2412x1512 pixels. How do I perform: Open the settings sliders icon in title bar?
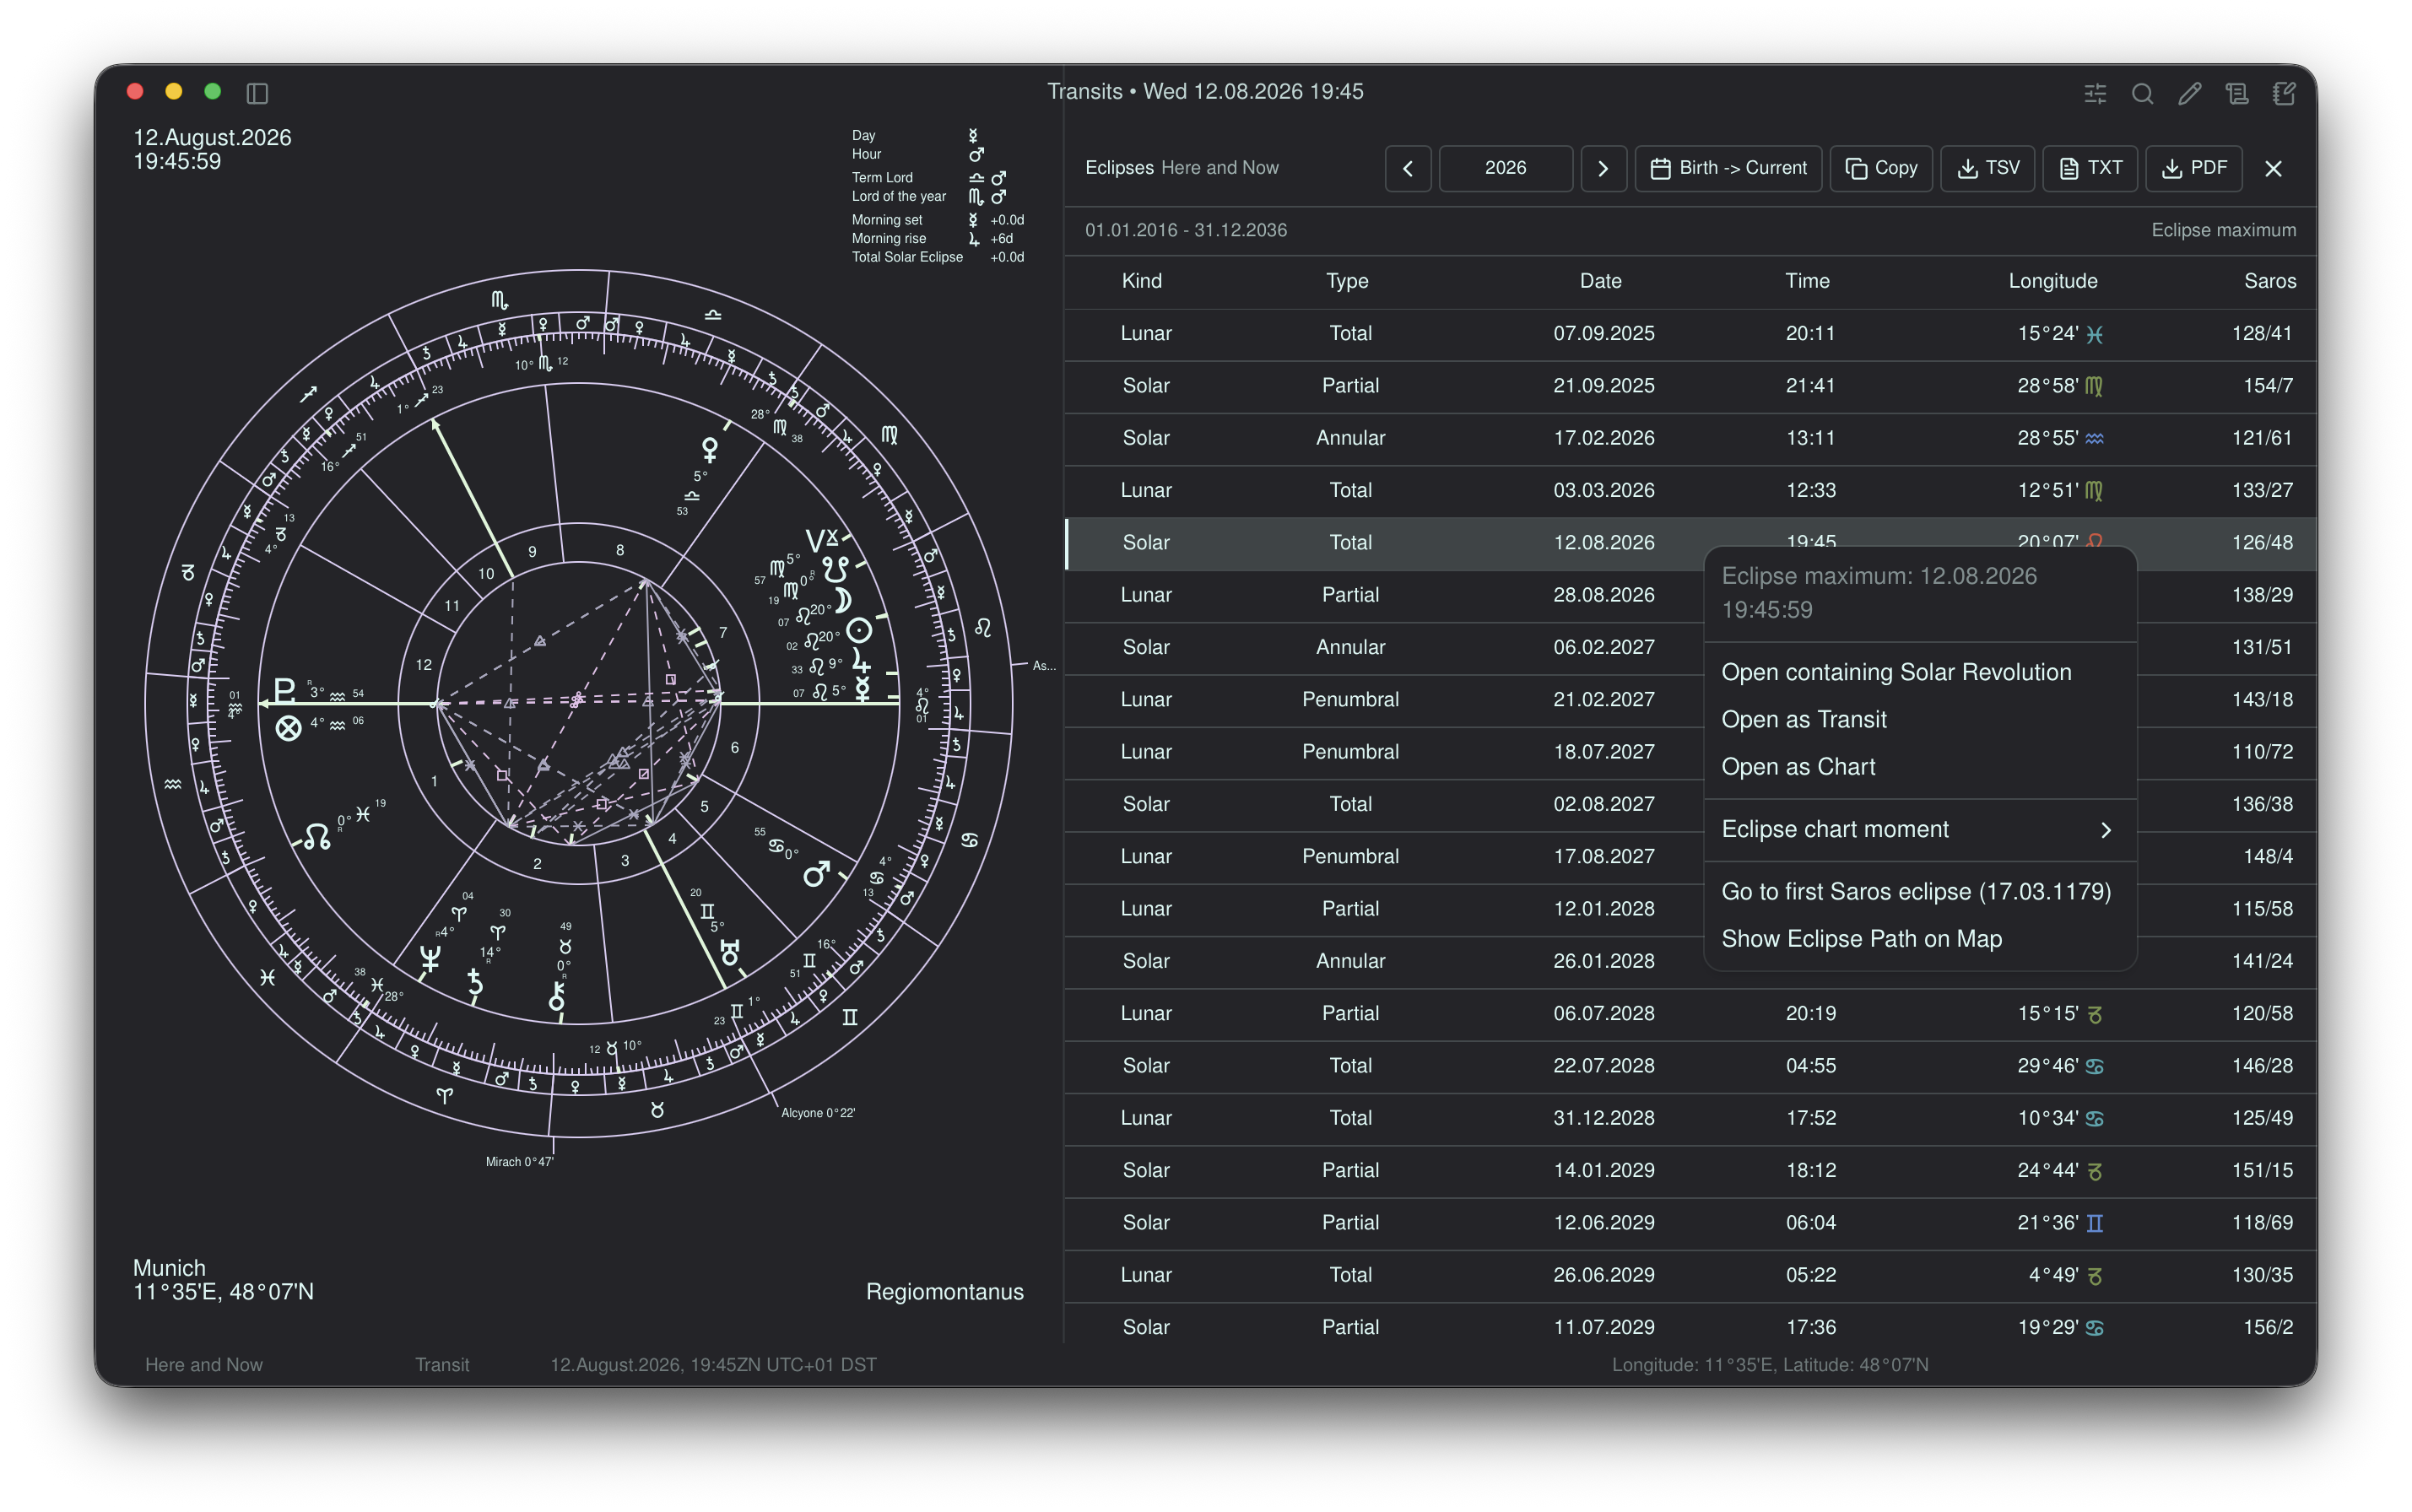pyautogui.click(x=2095, y=93)
